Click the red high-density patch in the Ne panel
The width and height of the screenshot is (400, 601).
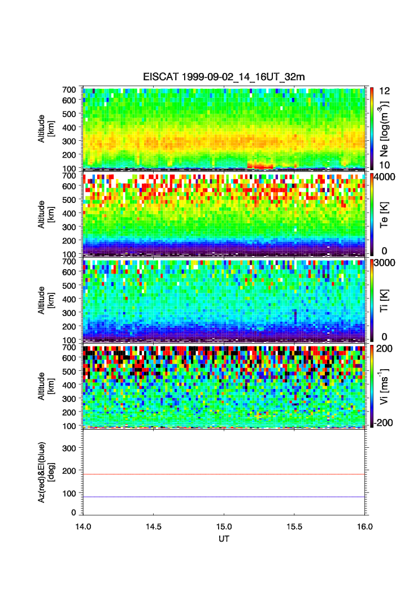tap(260, 166)
